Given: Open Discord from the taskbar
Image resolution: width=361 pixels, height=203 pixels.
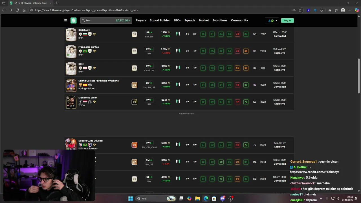Looking at the screenshot, I should [x=223, y=198].
